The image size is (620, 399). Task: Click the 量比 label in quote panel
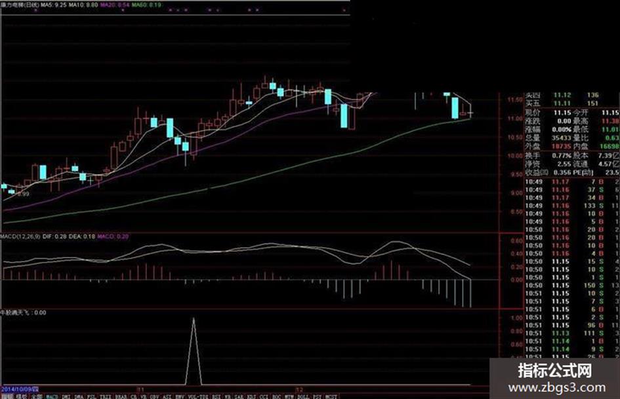[581, 138]
